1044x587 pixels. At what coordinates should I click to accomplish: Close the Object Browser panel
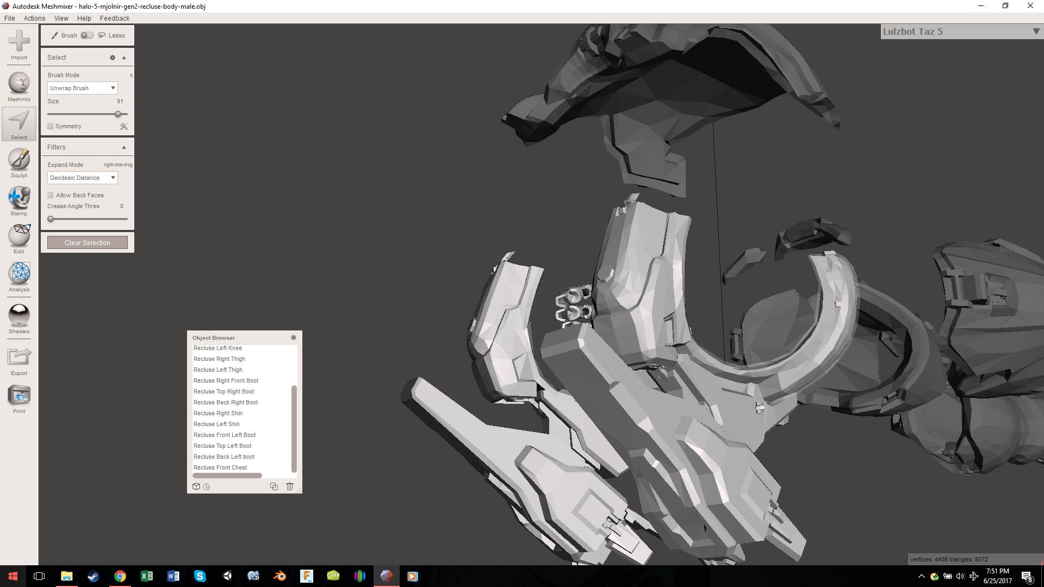pos(294,338)
